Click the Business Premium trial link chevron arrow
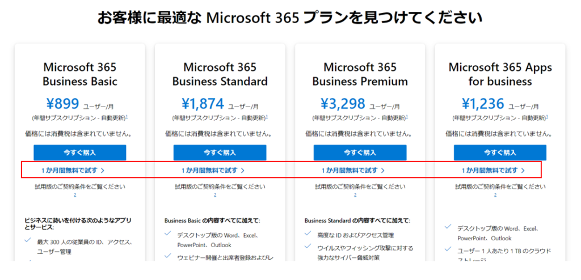 tap(383, 171)
